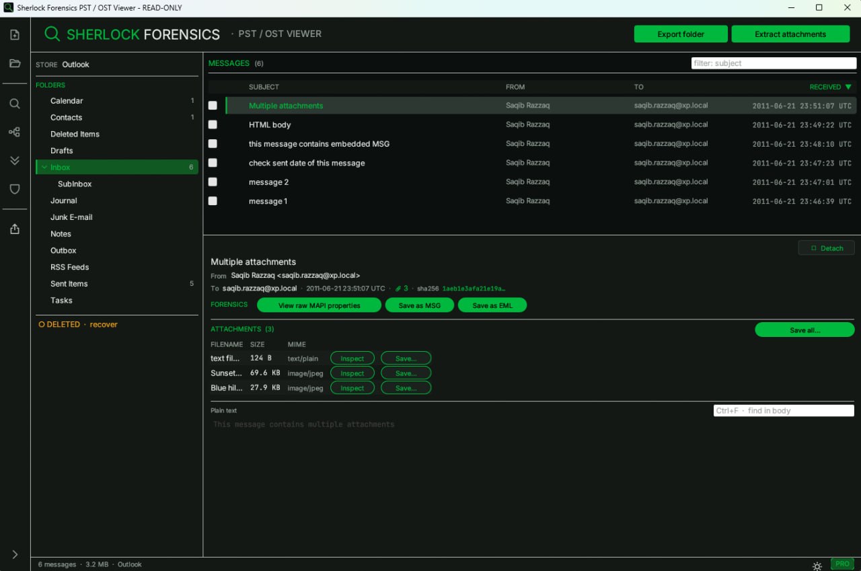Tick checkbox for message 2

pyautogui.click(x=213, y=182)
